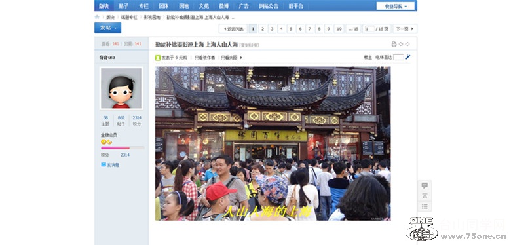The width and height of the screenshot is (511, 245).
Task: Click the 返回列表 button
Action: [233, 29]
